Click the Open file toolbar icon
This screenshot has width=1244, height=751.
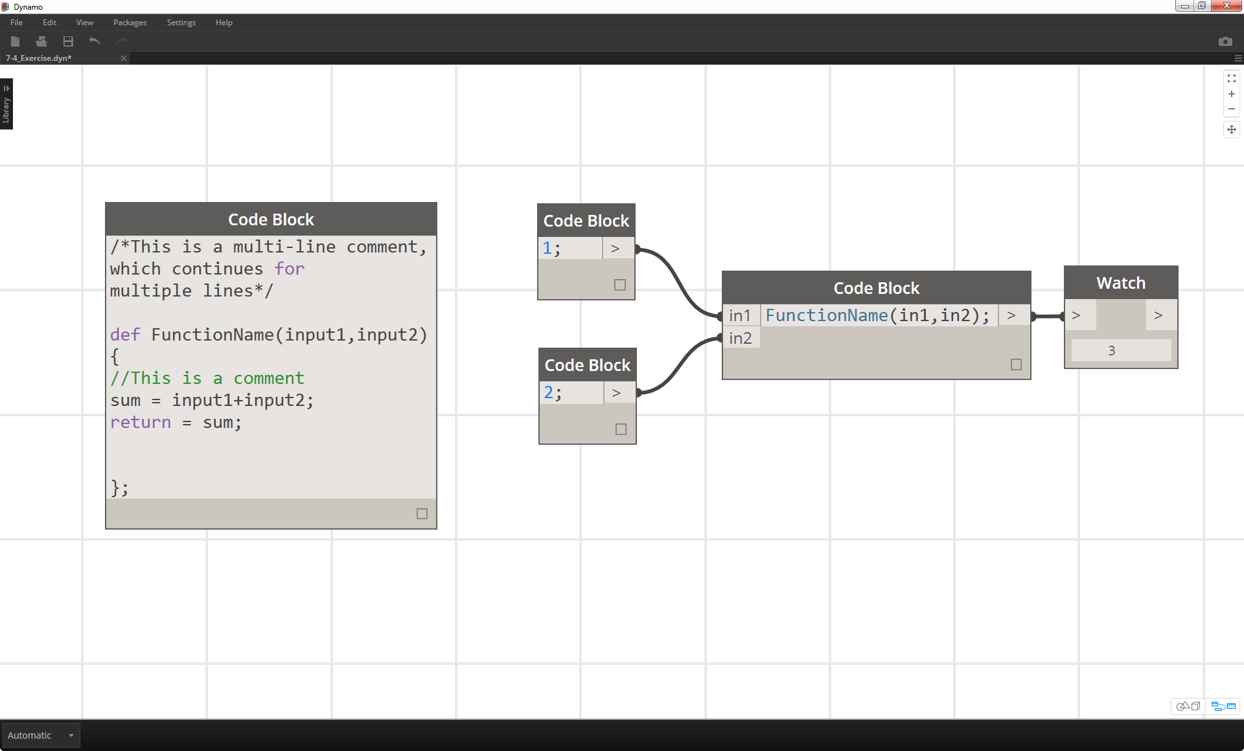pyautogui.click(x=41, y=41)
